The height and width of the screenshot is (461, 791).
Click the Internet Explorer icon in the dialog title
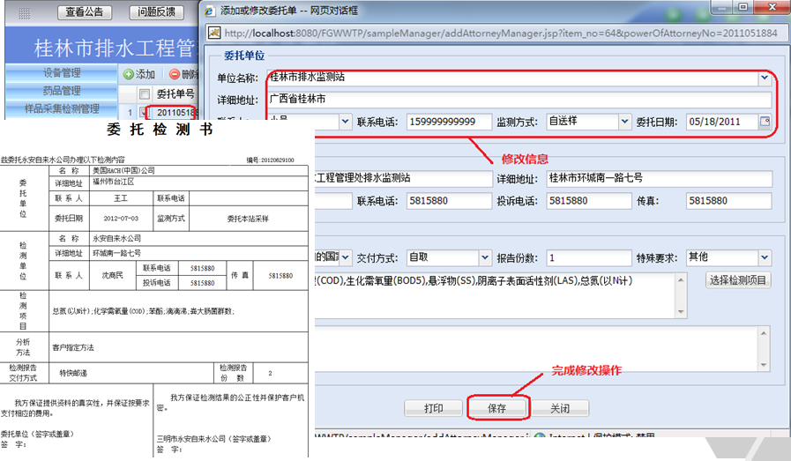(x=210, y=11)
